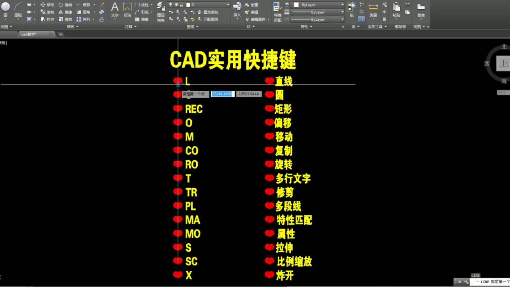Open the multiline Text (文字) tool
The image size is (510, 287).
click(x=115, y=9)
